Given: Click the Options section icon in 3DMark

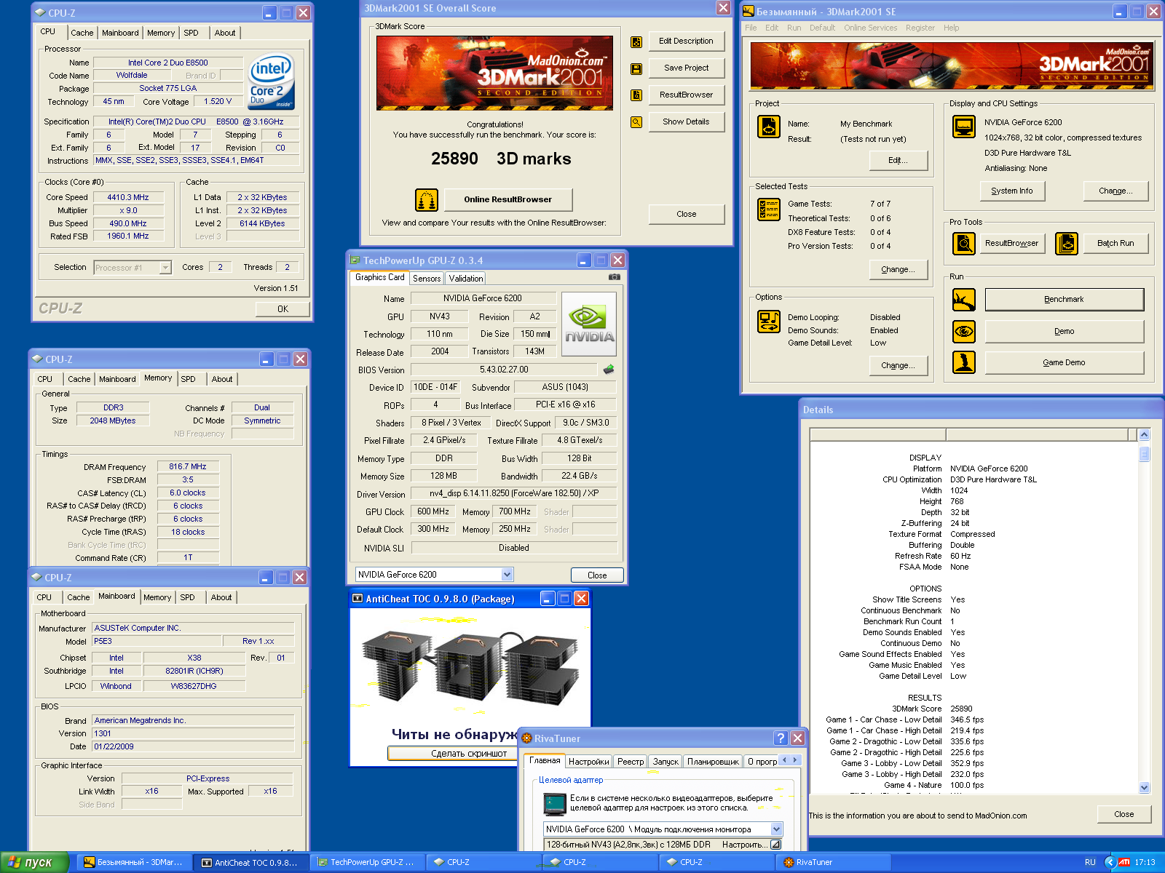Looking at the screenshot, I should (769, 321).
